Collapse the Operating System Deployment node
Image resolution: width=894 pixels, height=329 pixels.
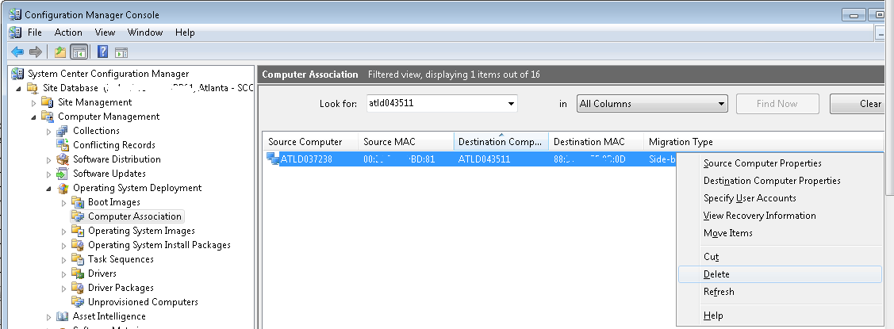48,188
